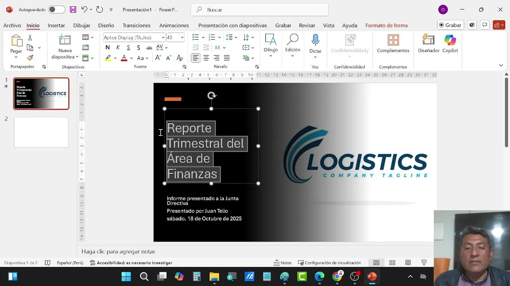Click the Copy icon in Portapapeles
The width and height of the screenshot is (510, 286).
click(30, 48)
